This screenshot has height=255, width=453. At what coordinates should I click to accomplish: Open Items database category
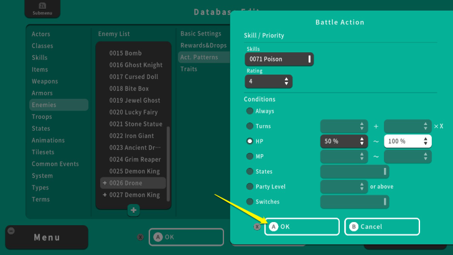(x=40, y=70)
